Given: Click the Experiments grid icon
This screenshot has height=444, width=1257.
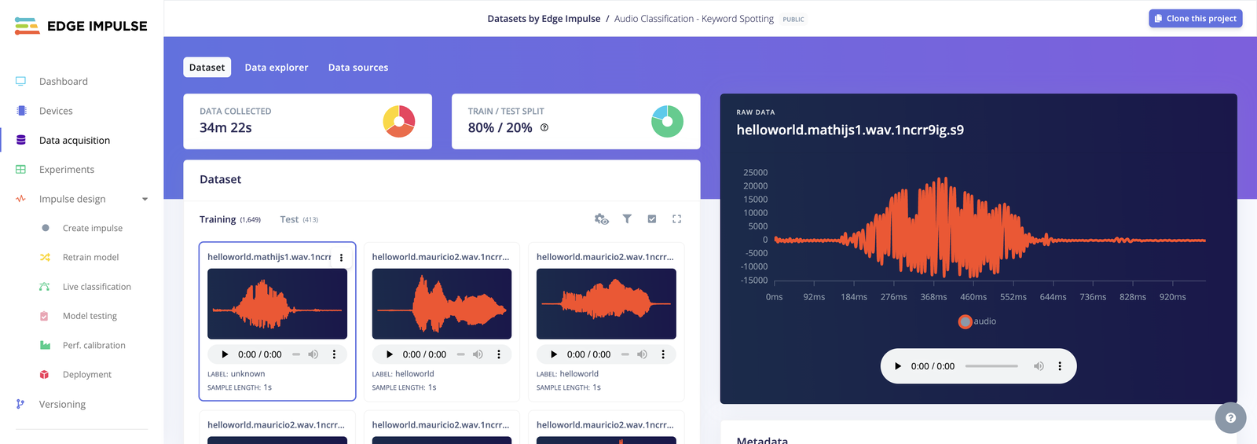Looking at the screenshot, I should point(20,170).
